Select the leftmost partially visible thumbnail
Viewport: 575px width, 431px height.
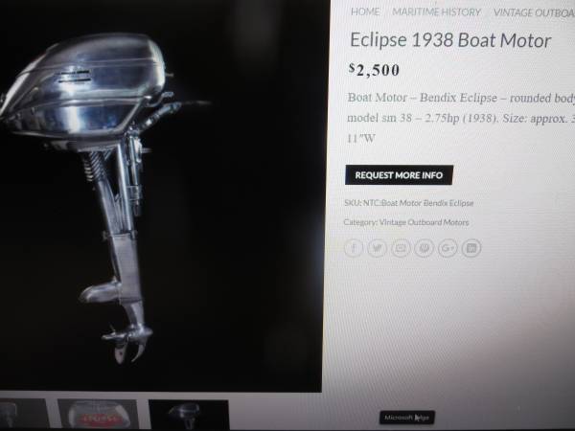tap(24, 414)
